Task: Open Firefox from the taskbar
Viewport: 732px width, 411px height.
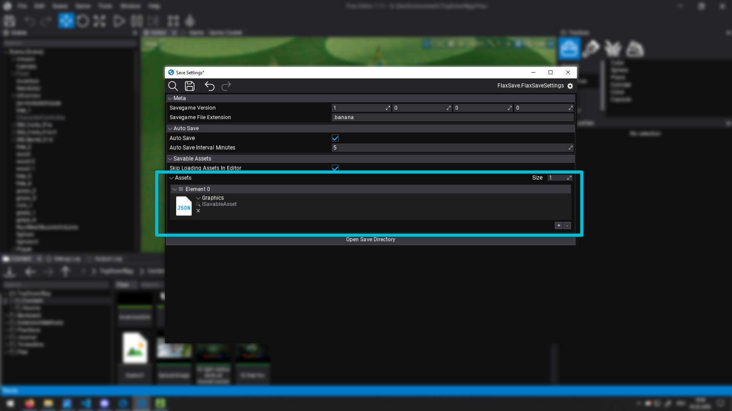Action: (x=30, y=403)
